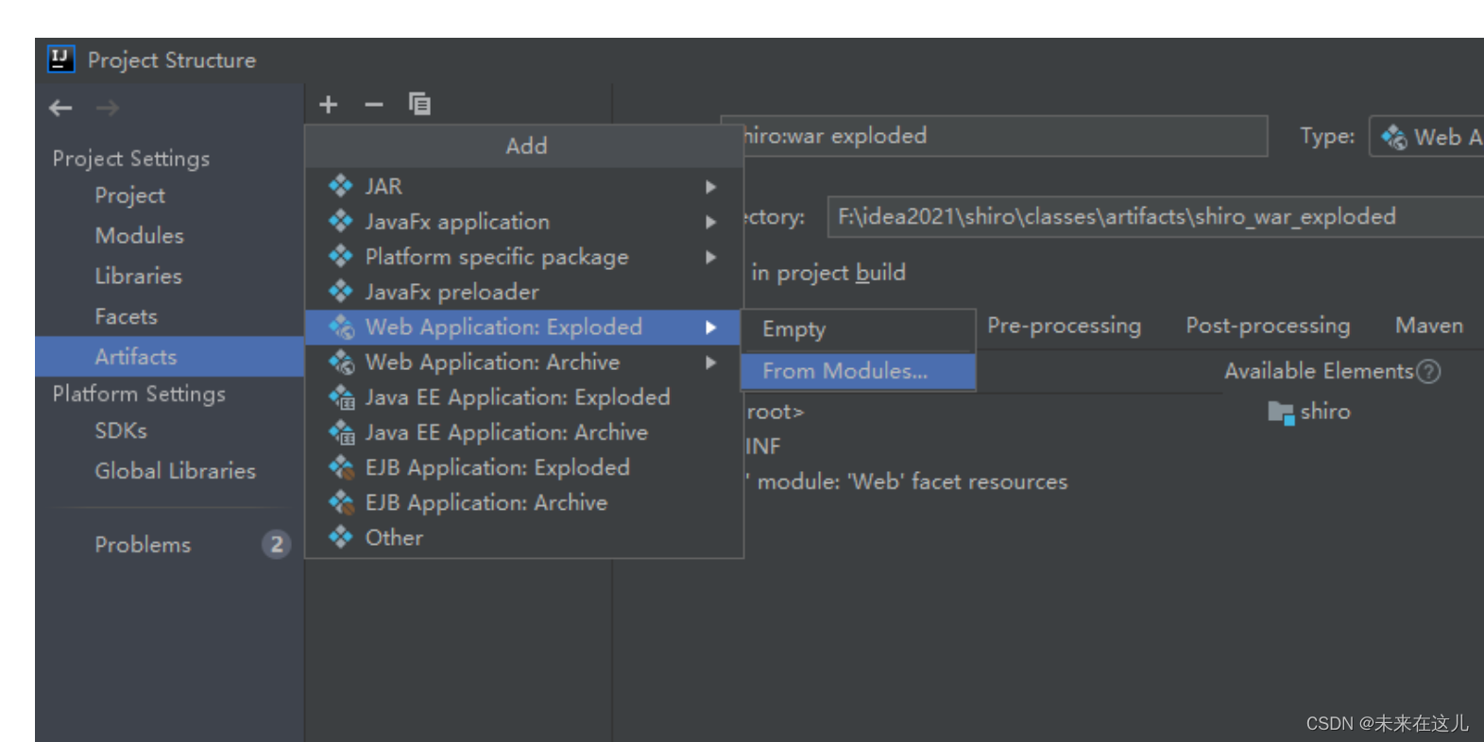Open Global Libraries under Platform Settings
Image resolution: width=1484 pixels, height=742 pixels.
coord(175,471)
